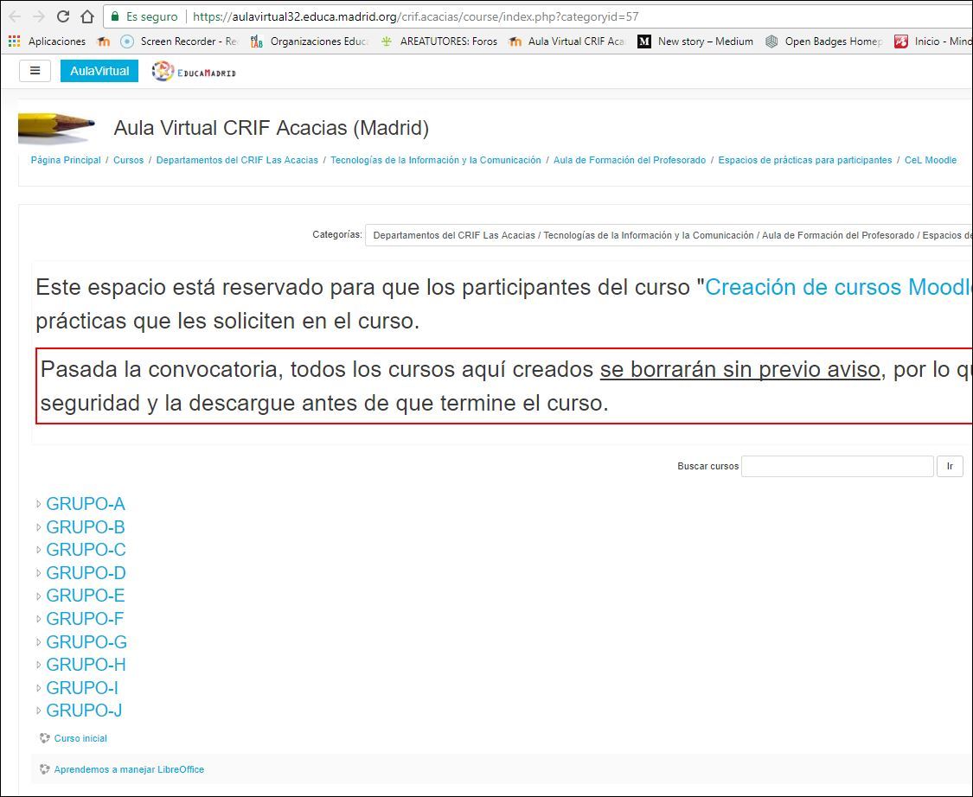
Task: Open the GRUPO-J category link
Action: click(x=84, y=711)
